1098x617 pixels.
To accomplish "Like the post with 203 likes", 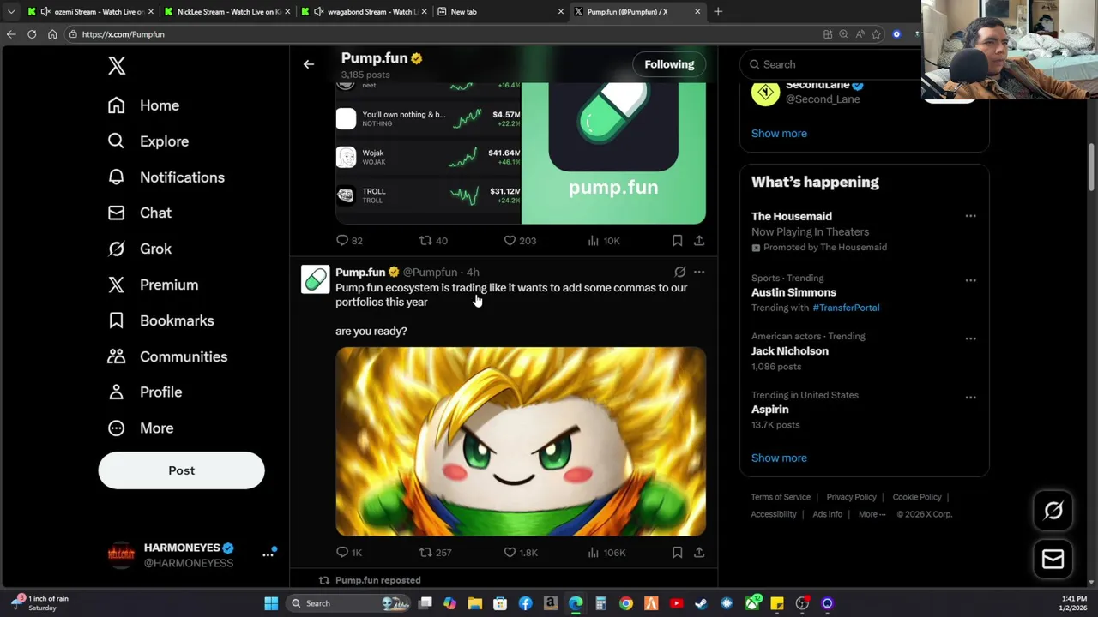I will (519, 241).
